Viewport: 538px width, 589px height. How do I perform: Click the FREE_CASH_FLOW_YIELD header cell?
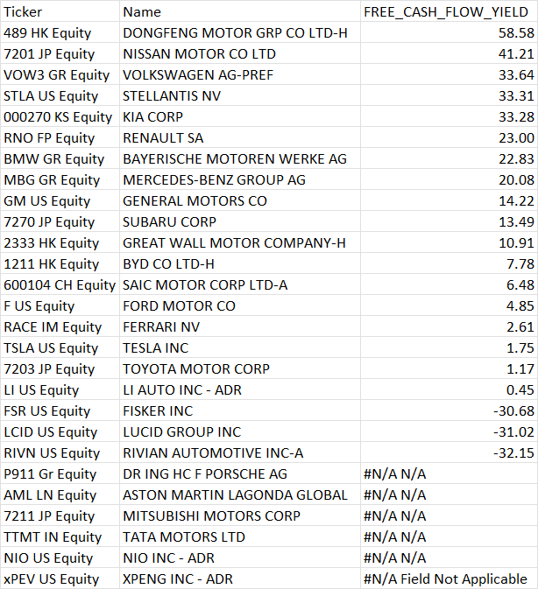pos(447,12)
